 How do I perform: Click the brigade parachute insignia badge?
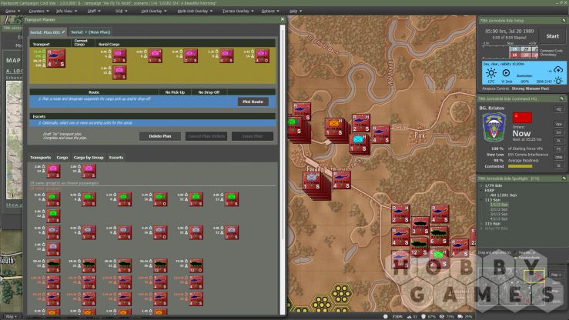[494, 127]
